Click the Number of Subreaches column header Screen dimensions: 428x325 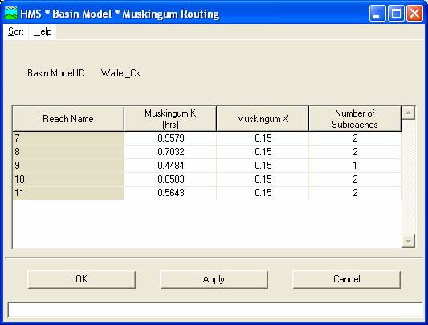(x=355, y=119)
